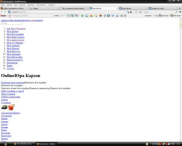
Task: Click the EUR 39,00 currency rate
Action: [x=176, y=16]
